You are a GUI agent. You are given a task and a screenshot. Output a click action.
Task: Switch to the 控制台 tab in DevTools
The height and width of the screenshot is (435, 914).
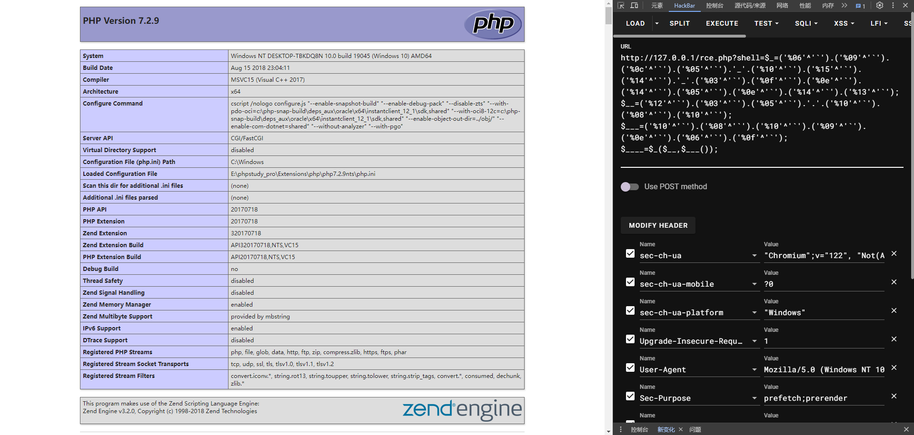(715, 6)
